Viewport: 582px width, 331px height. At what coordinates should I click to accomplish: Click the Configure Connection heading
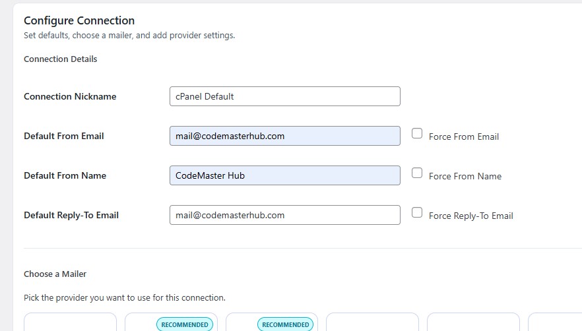click(x=79, y=20)
